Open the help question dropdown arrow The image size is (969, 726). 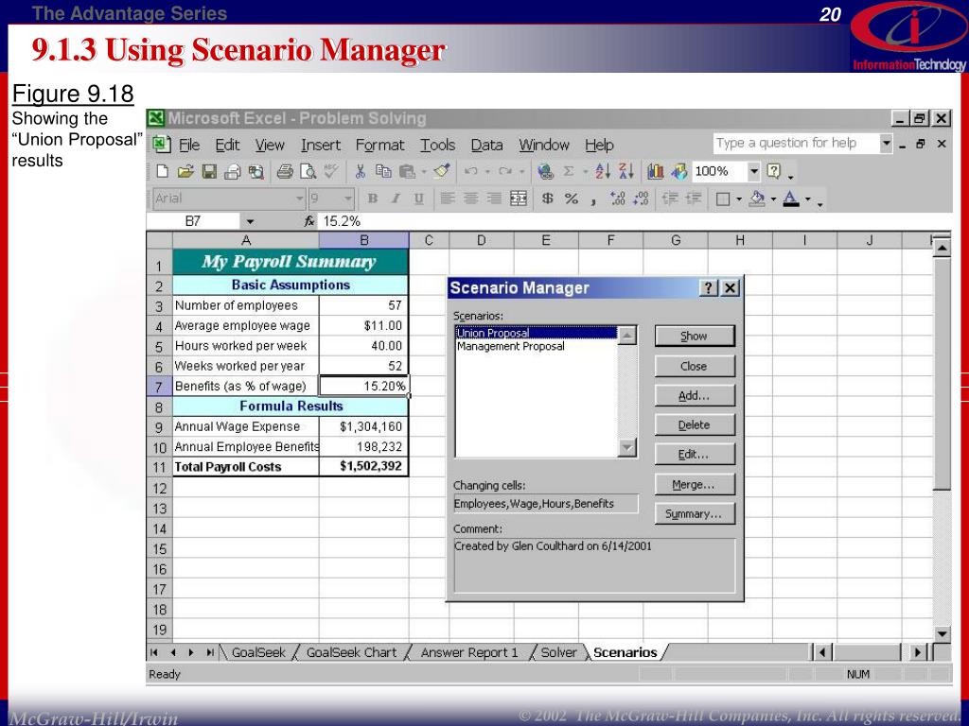[x=886, y=144]
